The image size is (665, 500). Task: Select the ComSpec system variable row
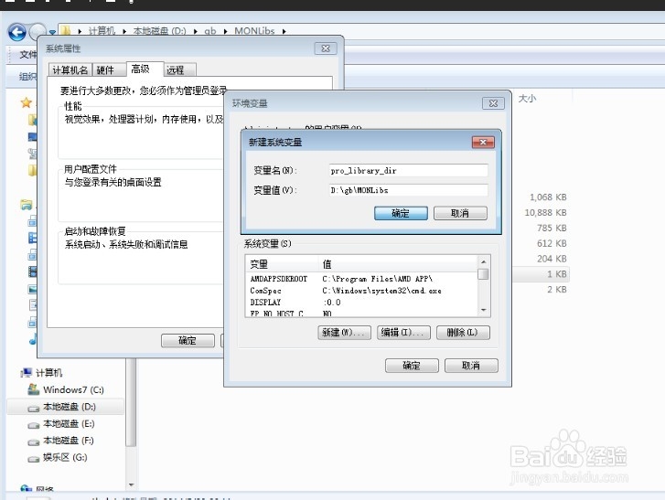pos(361,291)
